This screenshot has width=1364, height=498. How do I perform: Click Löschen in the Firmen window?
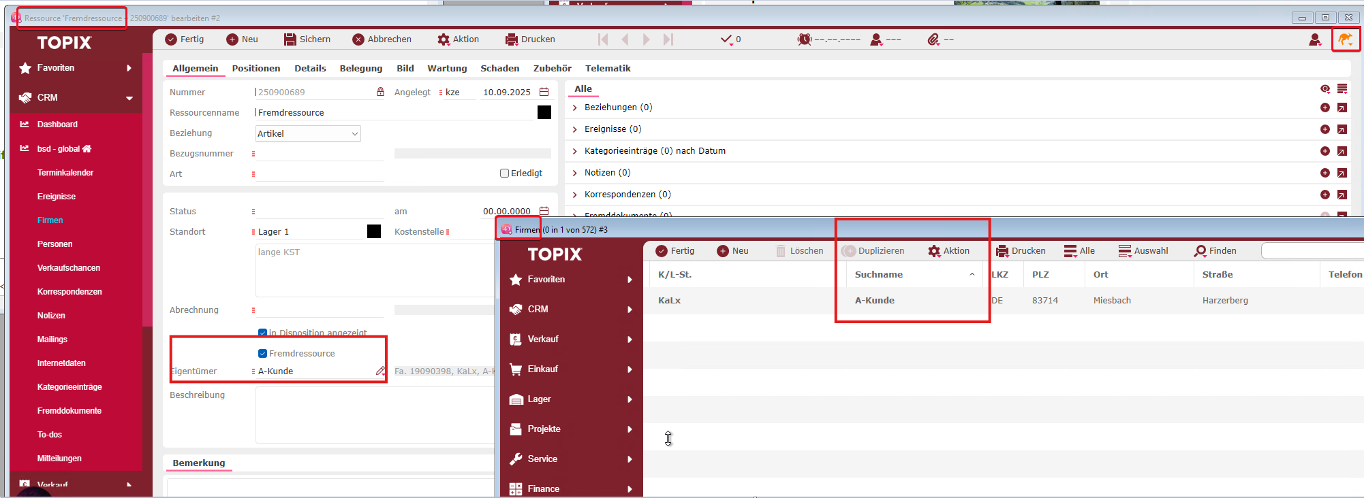[x=799, y=251]
